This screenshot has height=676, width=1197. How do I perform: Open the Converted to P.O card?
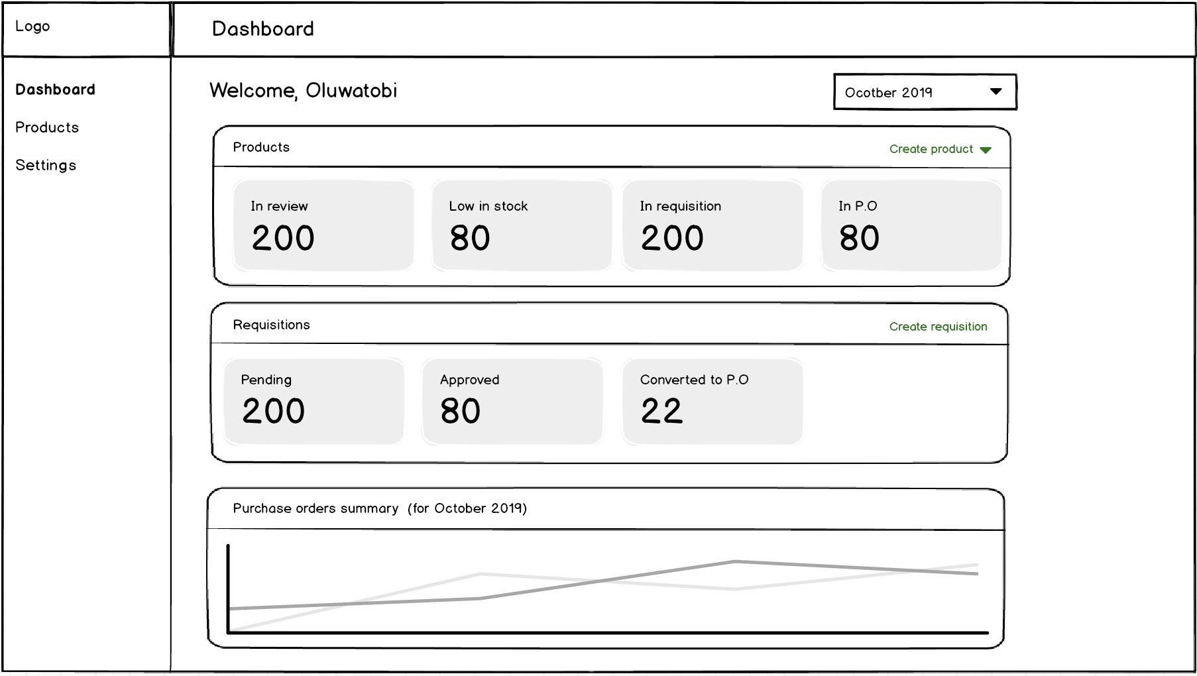pyautogui.click(x=712, y=401)
